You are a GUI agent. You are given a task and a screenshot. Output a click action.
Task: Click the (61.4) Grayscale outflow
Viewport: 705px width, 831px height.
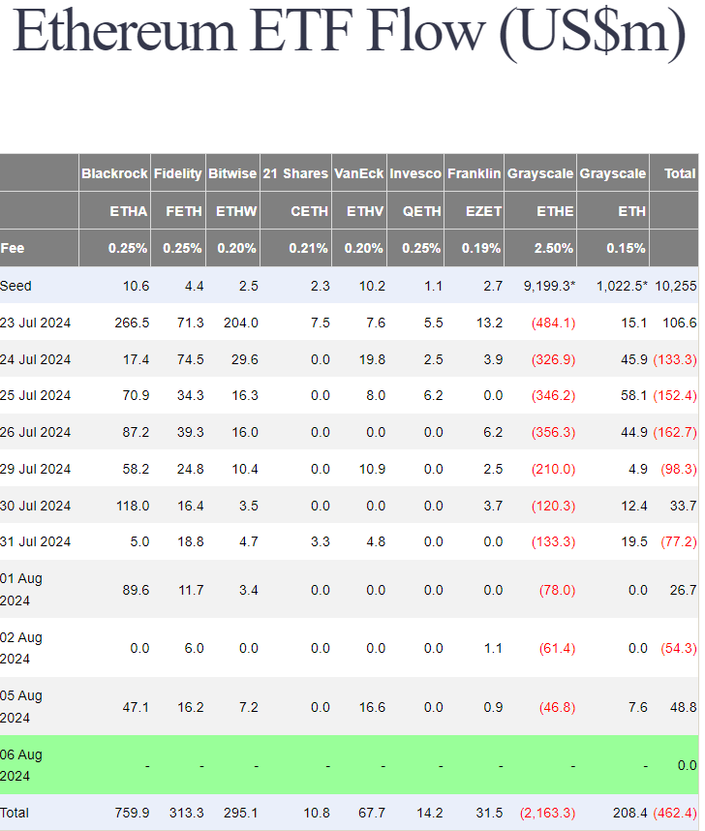[557, 648]
